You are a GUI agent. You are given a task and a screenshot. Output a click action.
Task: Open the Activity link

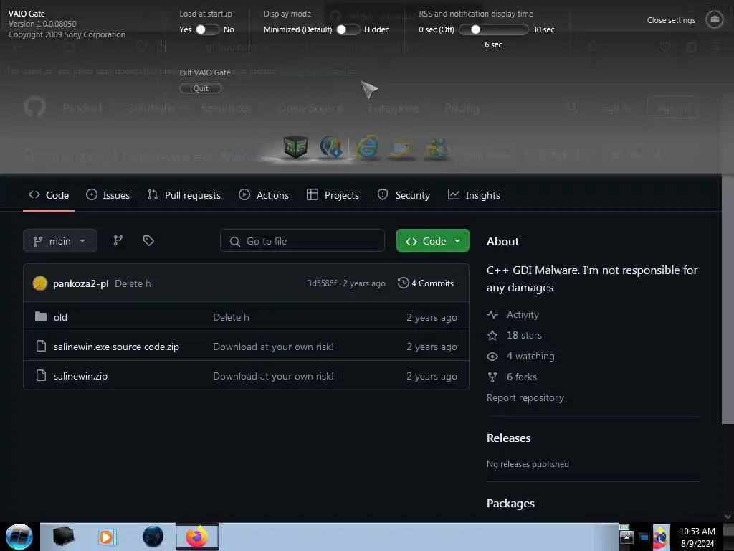tap(523, 314)
